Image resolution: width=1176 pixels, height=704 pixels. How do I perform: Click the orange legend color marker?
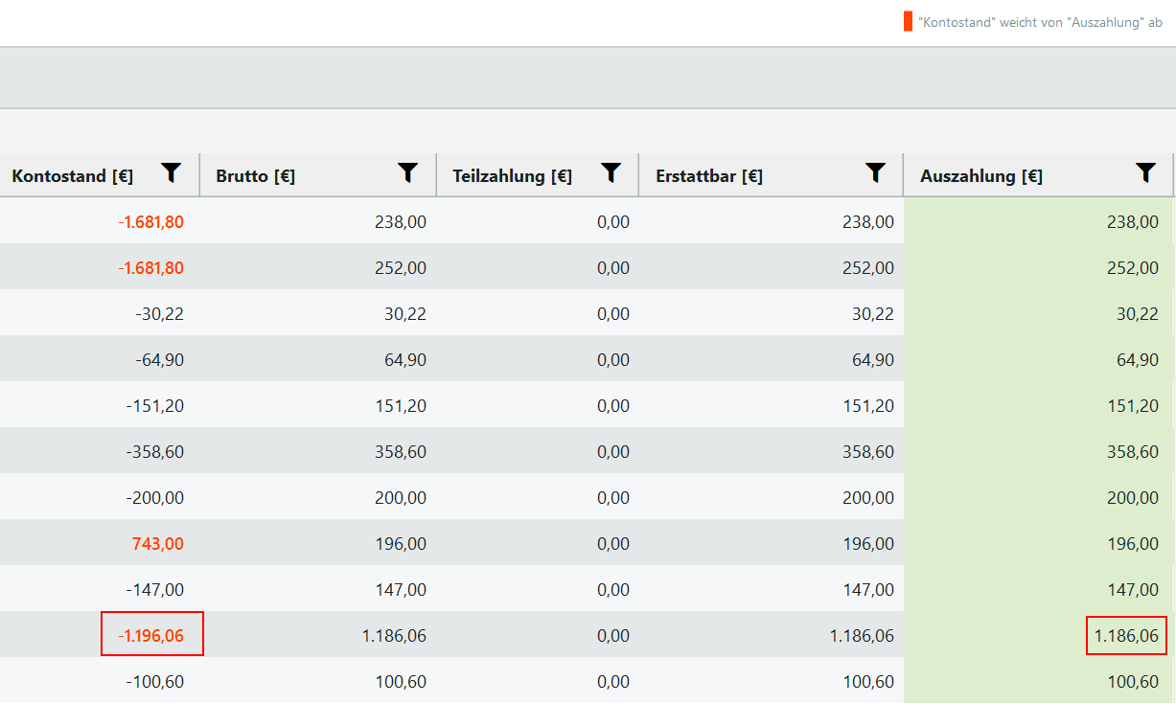click(x=908, y=22)
